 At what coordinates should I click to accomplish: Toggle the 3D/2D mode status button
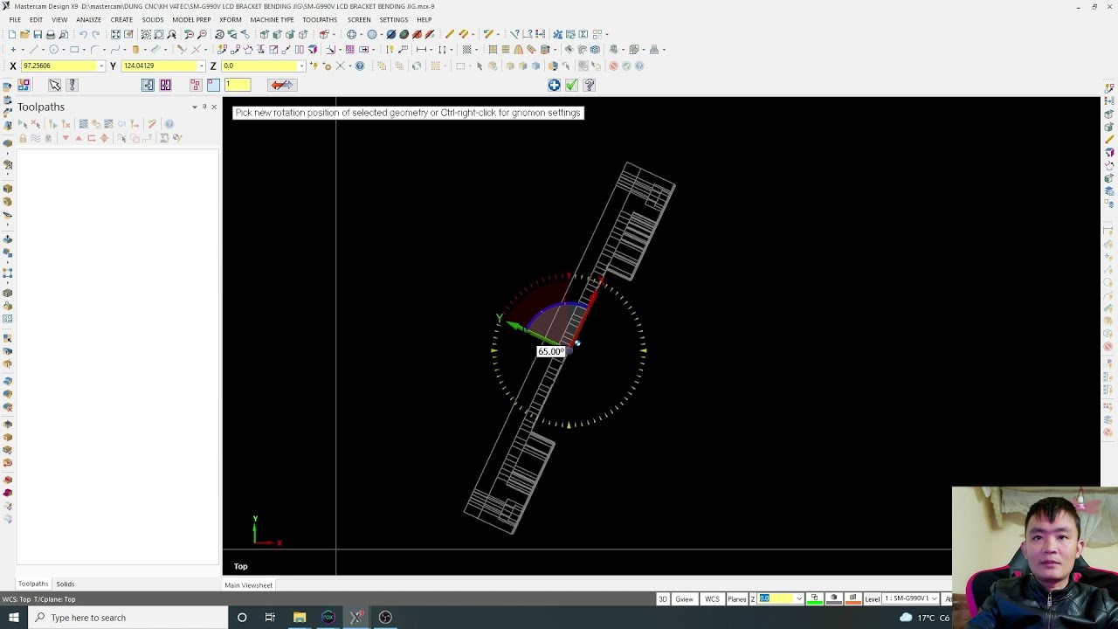click(x=663, y=598)
